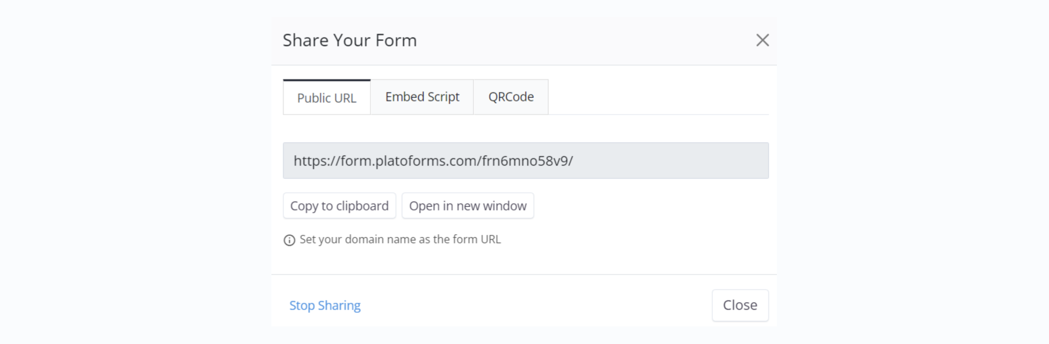Open the Embed Script tab
The image size is (1049, 344).
coord(422,97)
